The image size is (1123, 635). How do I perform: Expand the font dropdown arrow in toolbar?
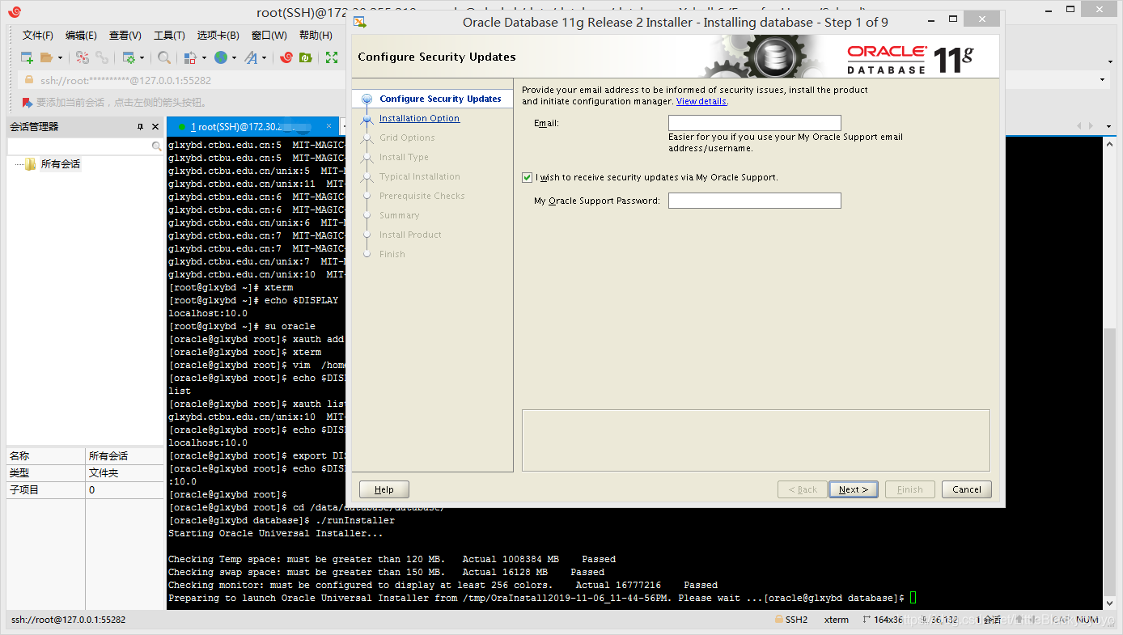(265, 58)
